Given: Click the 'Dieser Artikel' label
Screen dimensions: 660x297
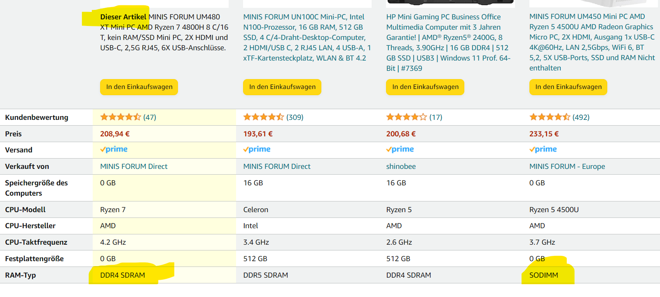Looking at the screenshot, I should pyautogui.click(x=123, y=17).
